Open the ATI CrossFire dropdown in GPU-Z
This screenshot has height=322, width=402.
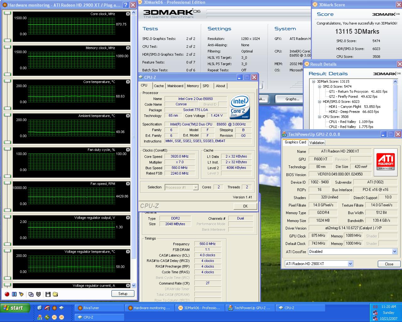click(394, 252)
